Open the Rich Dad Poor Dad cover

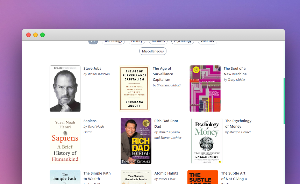coord(136,141)
